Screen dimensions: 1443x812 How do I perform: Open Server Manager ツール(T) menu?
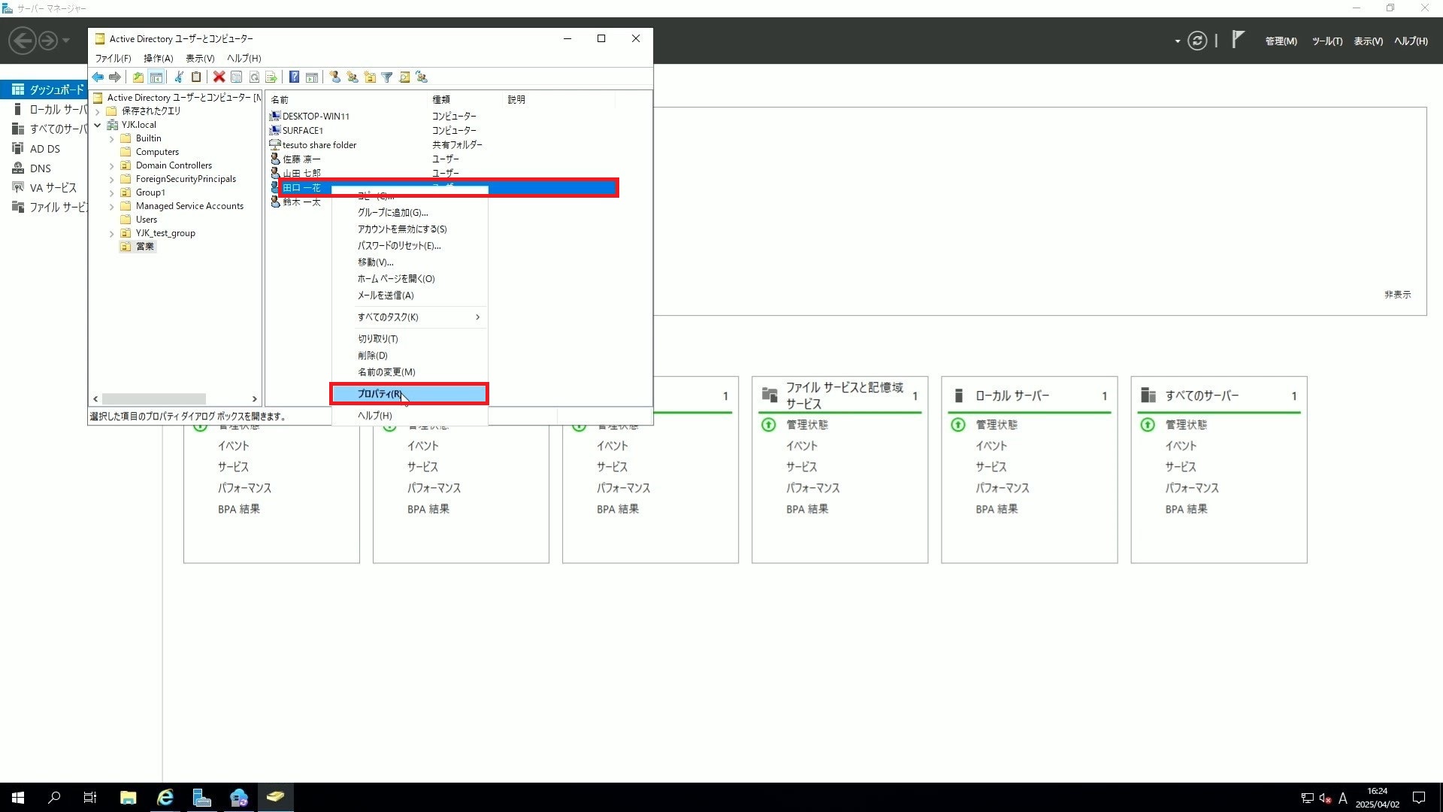[x=1327, y=41]
